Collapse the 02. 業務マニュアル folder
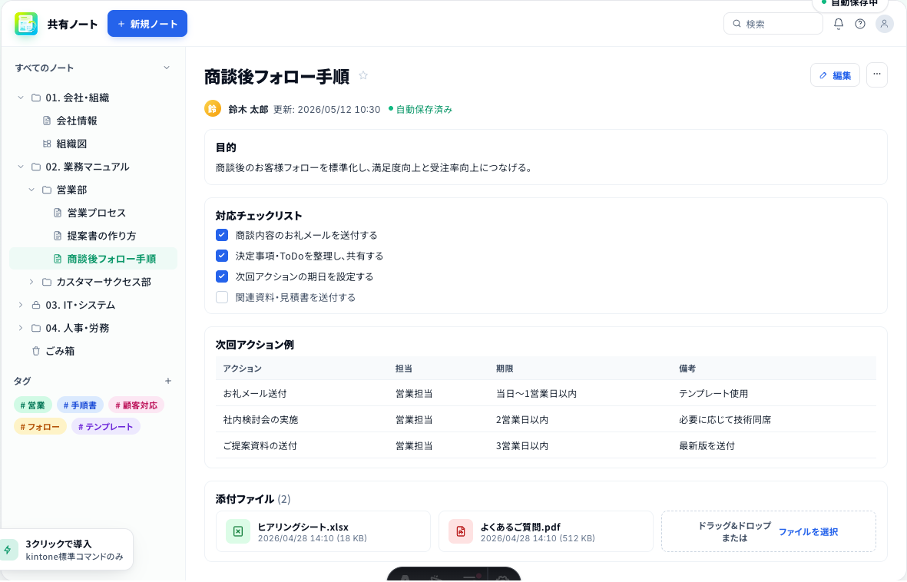This screenshot has width=907, height=582. (21, 167)
